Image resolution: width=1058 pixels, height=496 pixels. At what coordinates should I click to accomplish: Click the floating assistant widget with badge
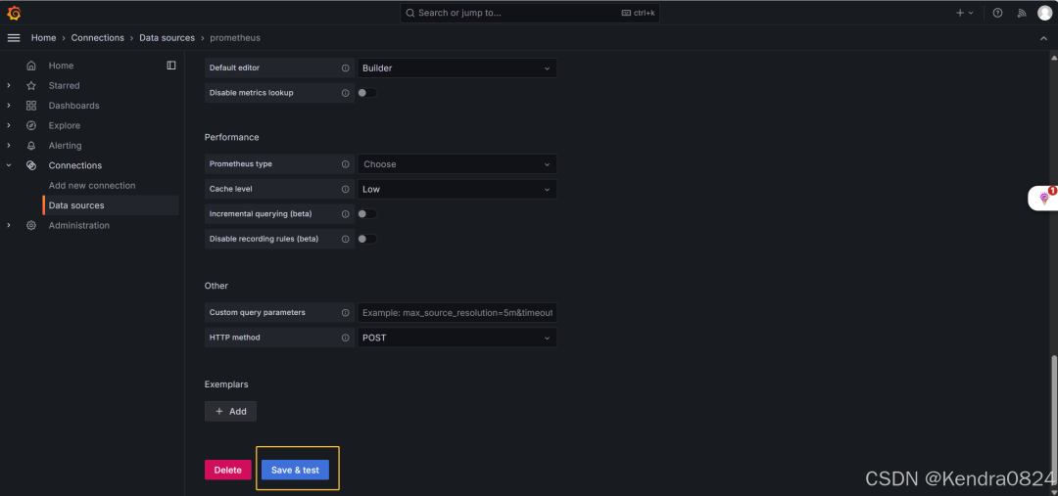click(x=1043, y=199)
